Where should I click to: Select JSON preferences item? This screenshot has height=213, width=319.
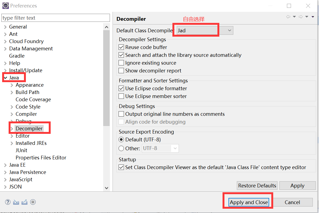tap(15, 187)
